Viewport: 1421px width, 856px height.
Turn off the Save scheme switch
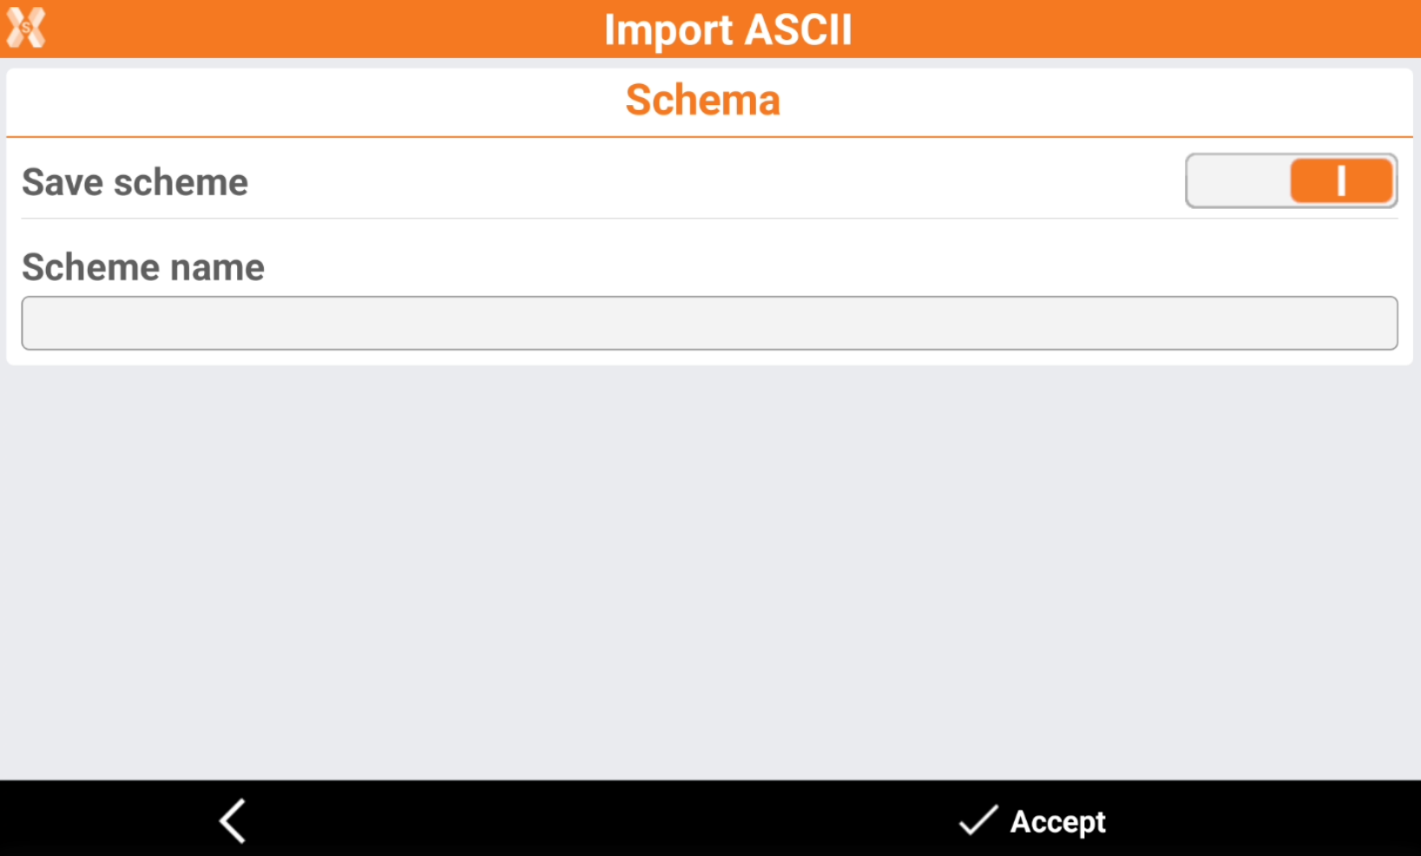[x=1291, y=181]
